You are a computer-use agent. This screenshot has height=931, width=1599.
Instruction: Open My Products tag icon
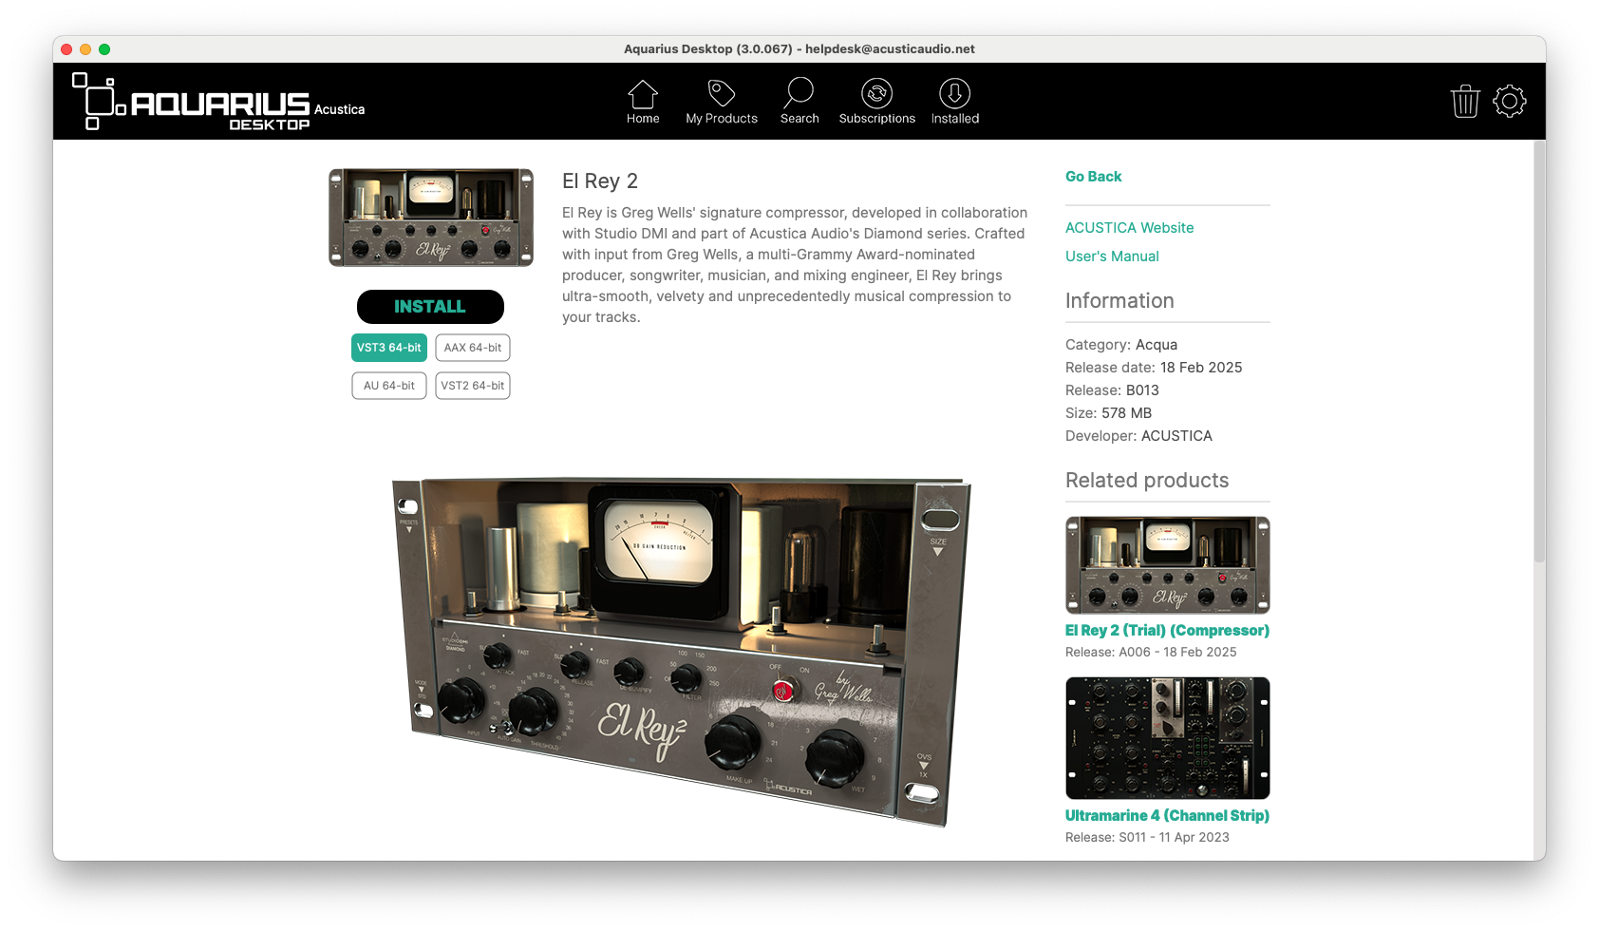(x=722, y=93)
